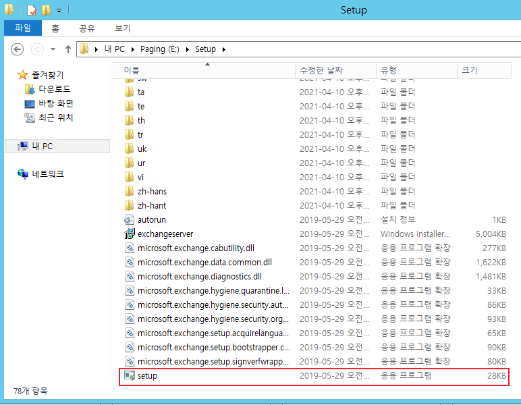Select 네트워크 in the navigation pane

(48, 174)
